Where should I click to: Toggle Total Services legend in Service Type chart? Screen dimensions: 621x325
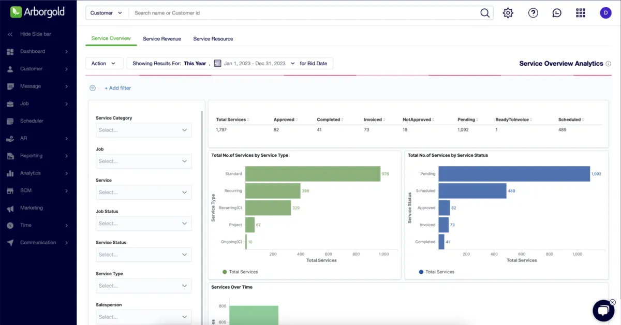pos(240,272)
